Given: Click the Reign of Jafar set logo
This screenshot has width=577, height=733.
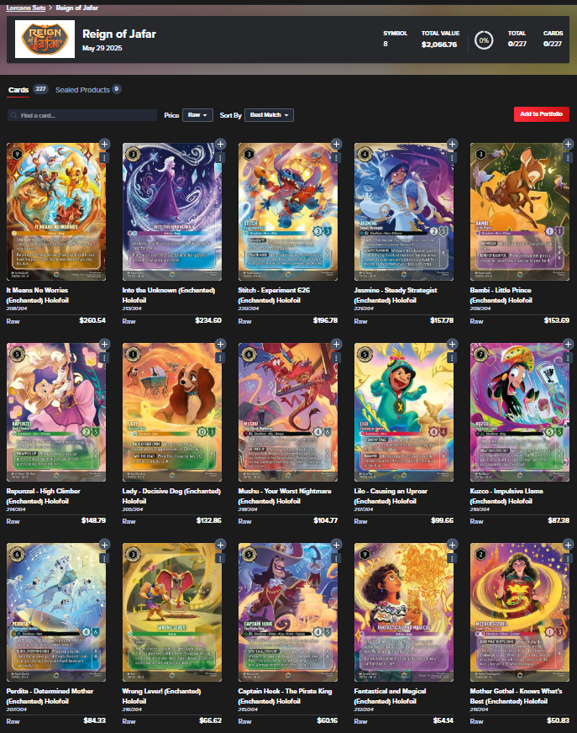Looking at the screenshot, I should (x=45, y=40).
